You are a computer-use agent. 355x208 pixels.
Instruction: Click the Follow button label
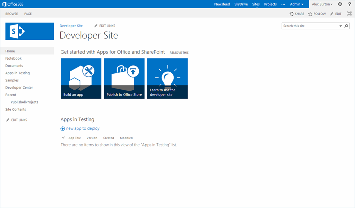tap(320, 14)
